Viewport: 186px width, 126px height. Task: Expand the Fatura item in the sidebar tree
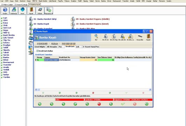tap(6, 43)
